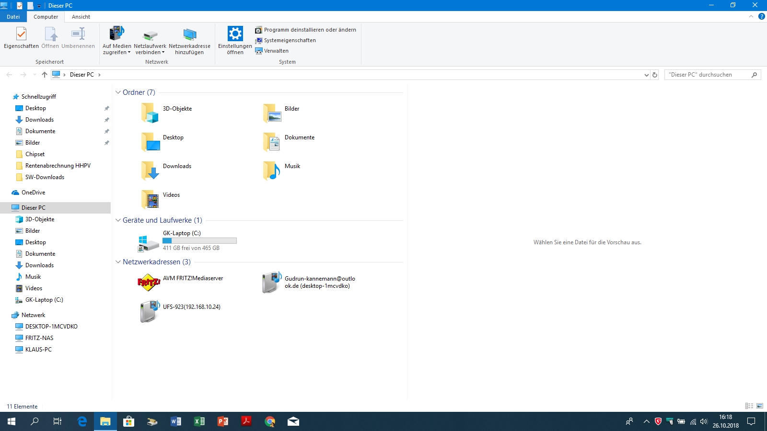Open Action Center notifications icon
This screenshot has width=767, height=431.
[751, 421]
